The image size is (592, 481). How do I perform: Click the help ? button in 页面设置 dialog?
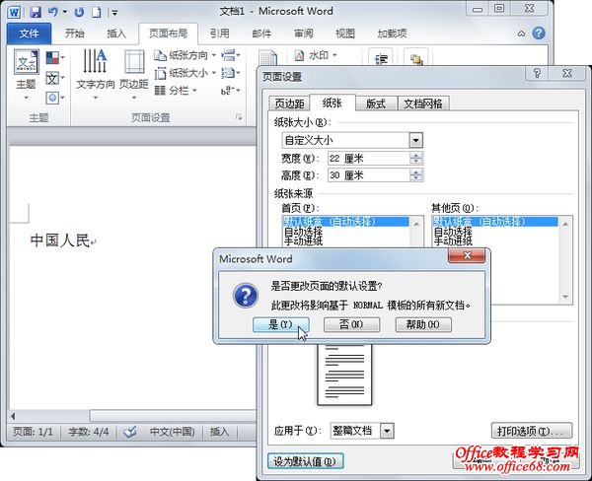537,73
